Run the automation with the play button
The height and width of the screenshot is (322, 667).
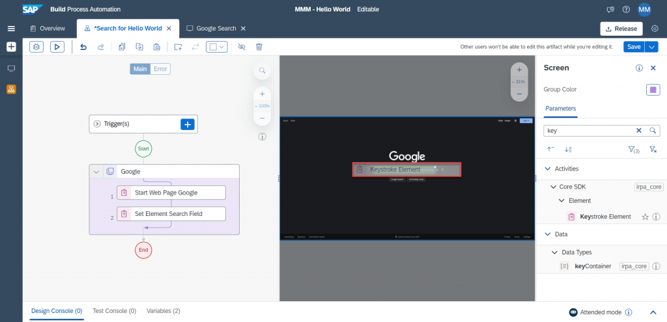pyautogui.click(x=57, y=47)
